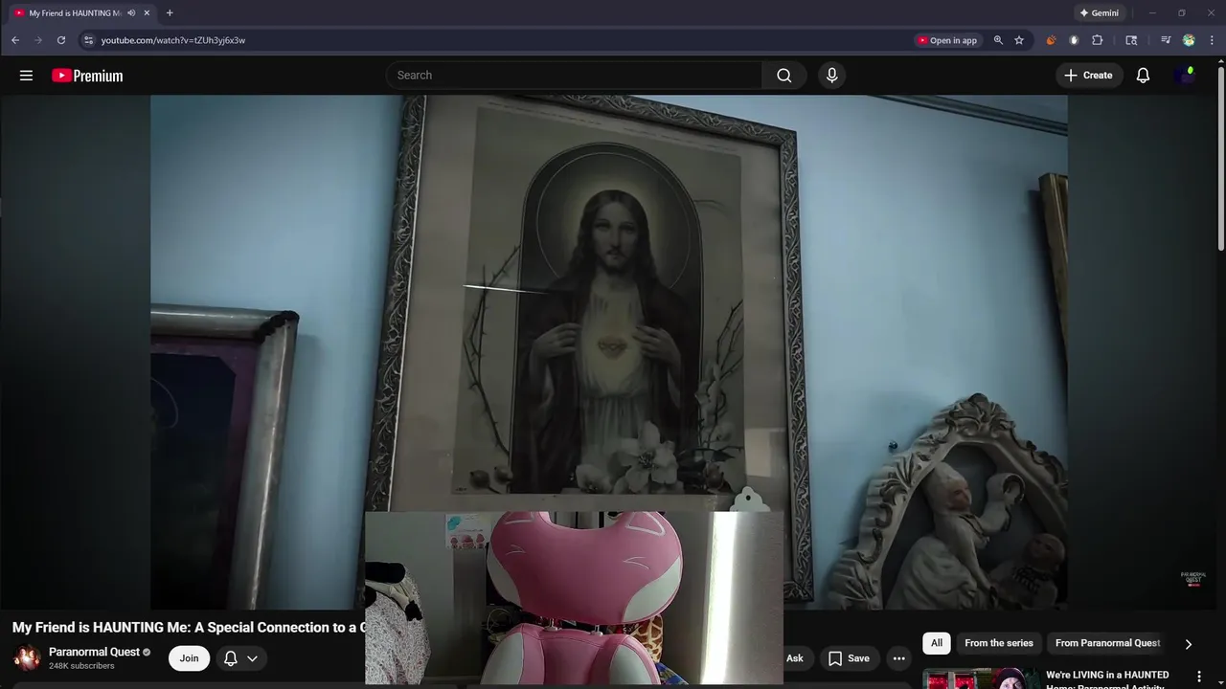
Task: Select the All filter chip
Action: coord(937,643)
